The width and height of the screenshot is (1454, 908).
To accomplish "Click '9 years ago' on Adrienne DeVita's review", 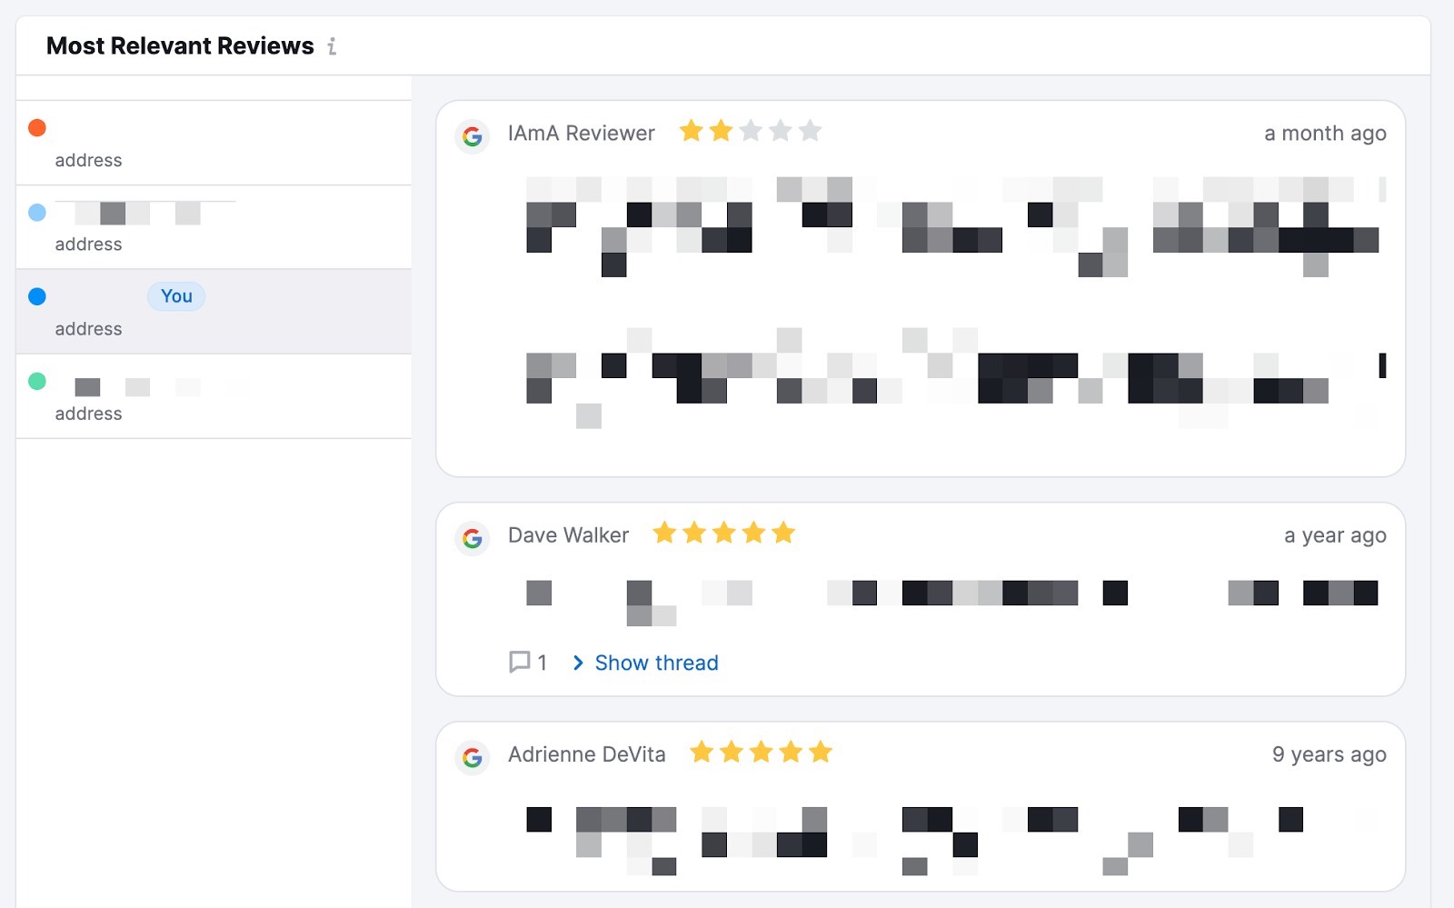I will point(1328,754).
